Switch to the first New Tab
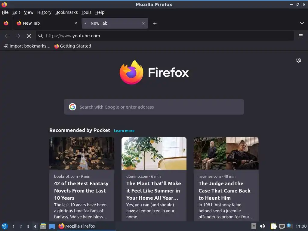Viewport: 308px width, 231px height. point(47,23)
